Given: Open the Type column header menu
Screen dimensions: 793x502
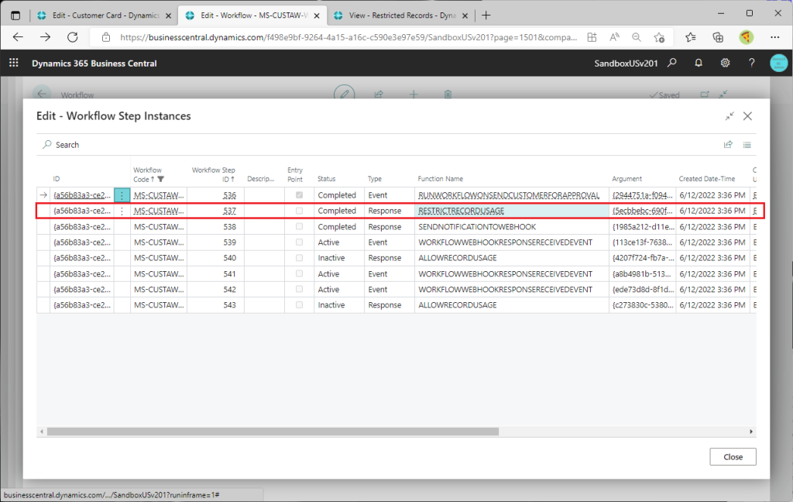Looking at the screenshot, I should pos(374,179).
